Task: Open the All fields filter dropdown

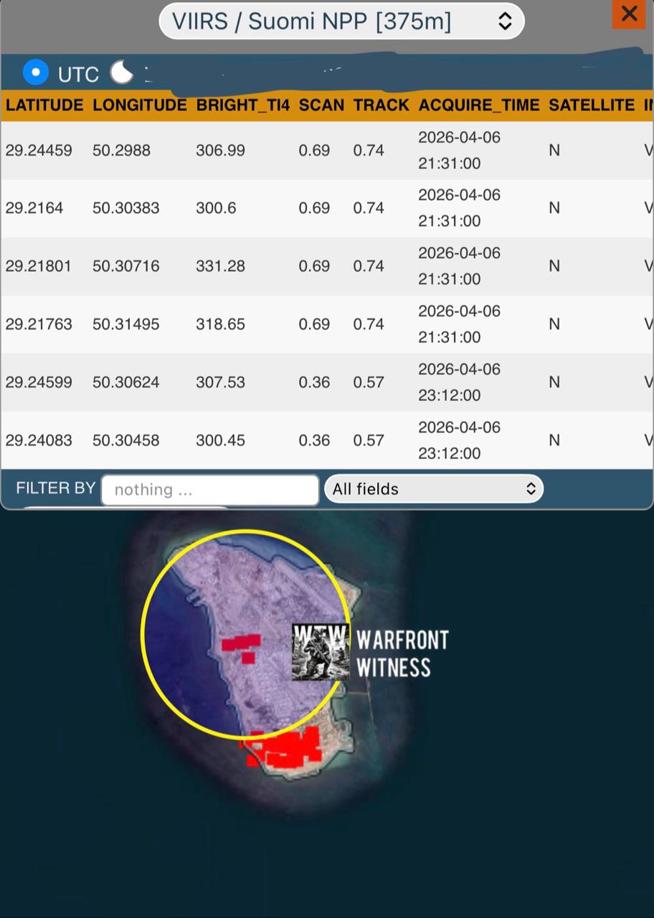Action: coord(434,489)
